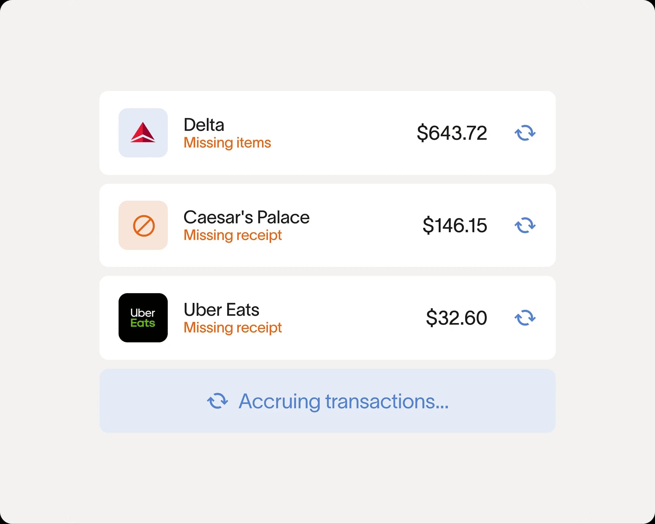Open Caesar's Palace Missing receipt warning

[x=232, y=235]
